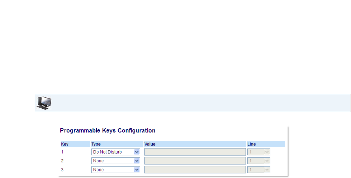This screenshot has height=178, width=351.
Task: Click the computer icon in the note box
Action: [44, 103]
